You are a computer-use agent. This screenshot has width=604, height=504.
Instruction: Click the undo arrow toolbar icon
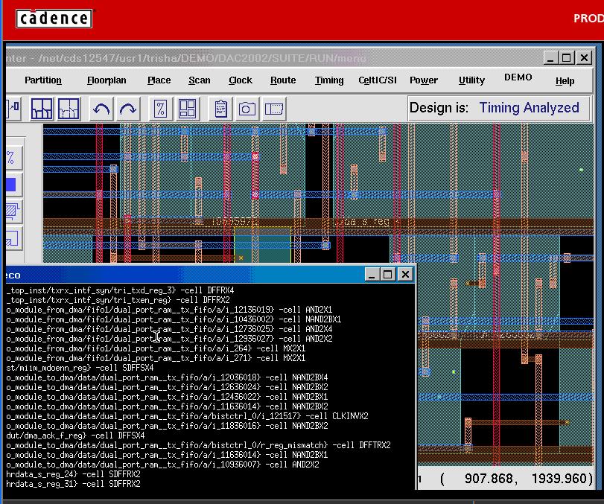coord(101,109)
